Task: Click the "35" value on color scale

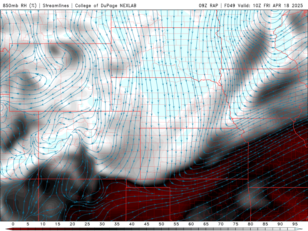Action: click(x=117, y=224)
